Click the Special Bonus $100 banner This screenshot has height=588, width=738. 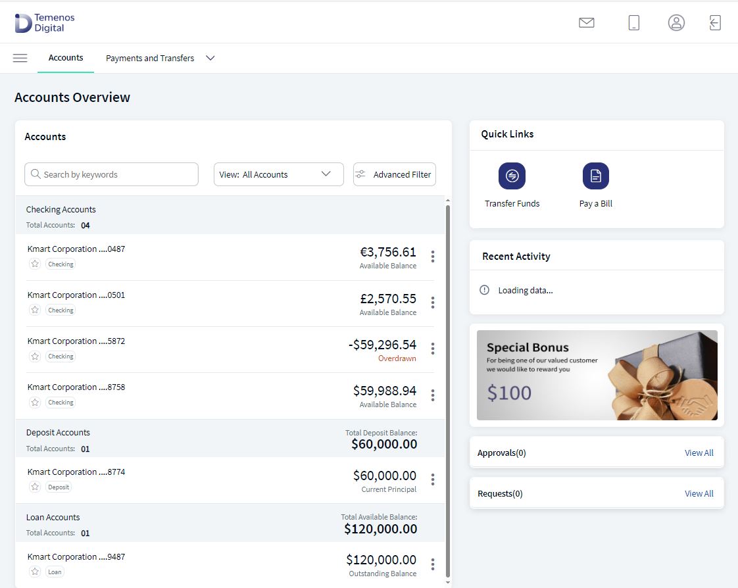(597, 375)
